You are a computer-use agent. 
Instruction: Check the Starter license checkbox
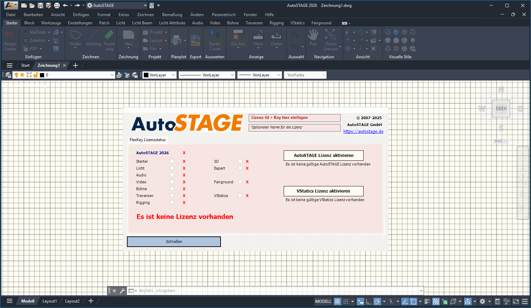(172, 161)
